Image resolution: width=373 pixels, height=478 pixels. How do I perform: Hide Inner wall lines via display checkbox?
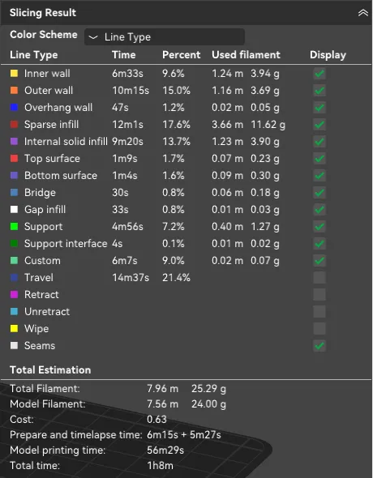pyautogui.click(x=319, y=74)
